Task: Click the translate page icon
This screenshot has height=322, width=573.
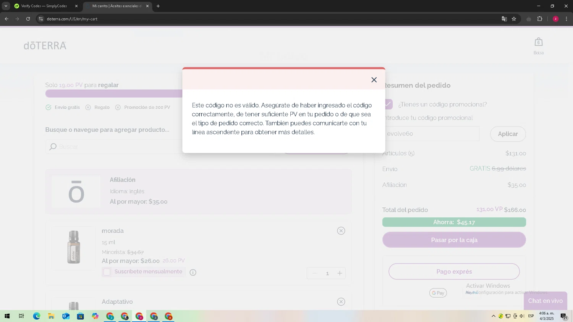Action: 504,19
